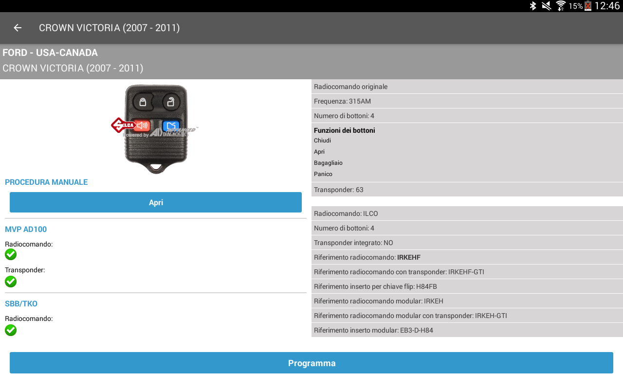Tap the Programma button

(311, 363)
